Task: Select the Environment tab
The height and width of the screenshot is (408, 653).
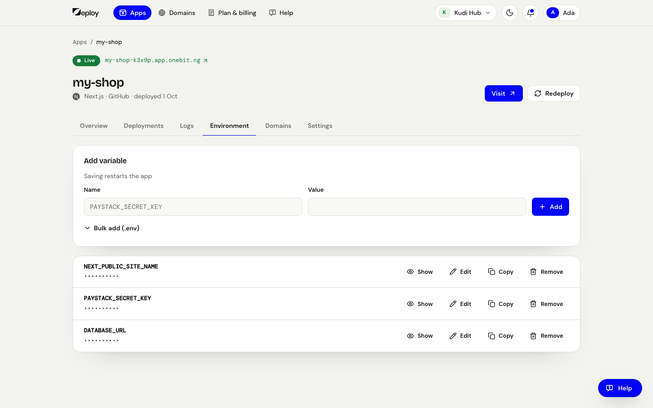Action: 229,126
